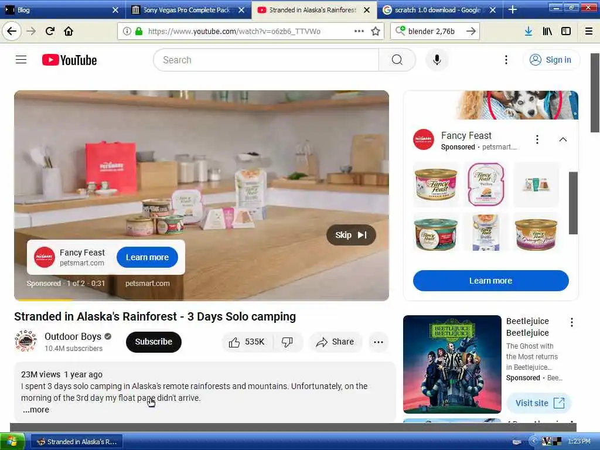Click Sign in button

click(x=551, y=60)
